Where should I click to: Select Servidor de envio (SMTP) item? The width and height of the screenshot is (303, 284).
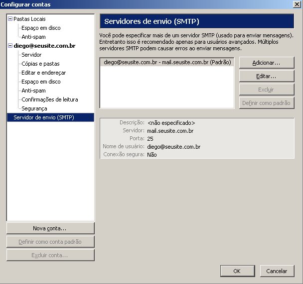pos(44,117)
